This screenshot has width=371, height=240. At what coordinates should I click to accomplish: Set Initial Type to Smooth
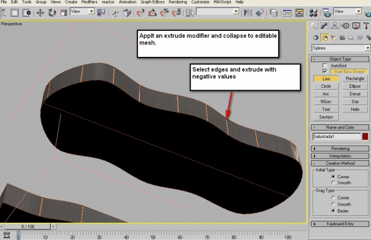333,182
